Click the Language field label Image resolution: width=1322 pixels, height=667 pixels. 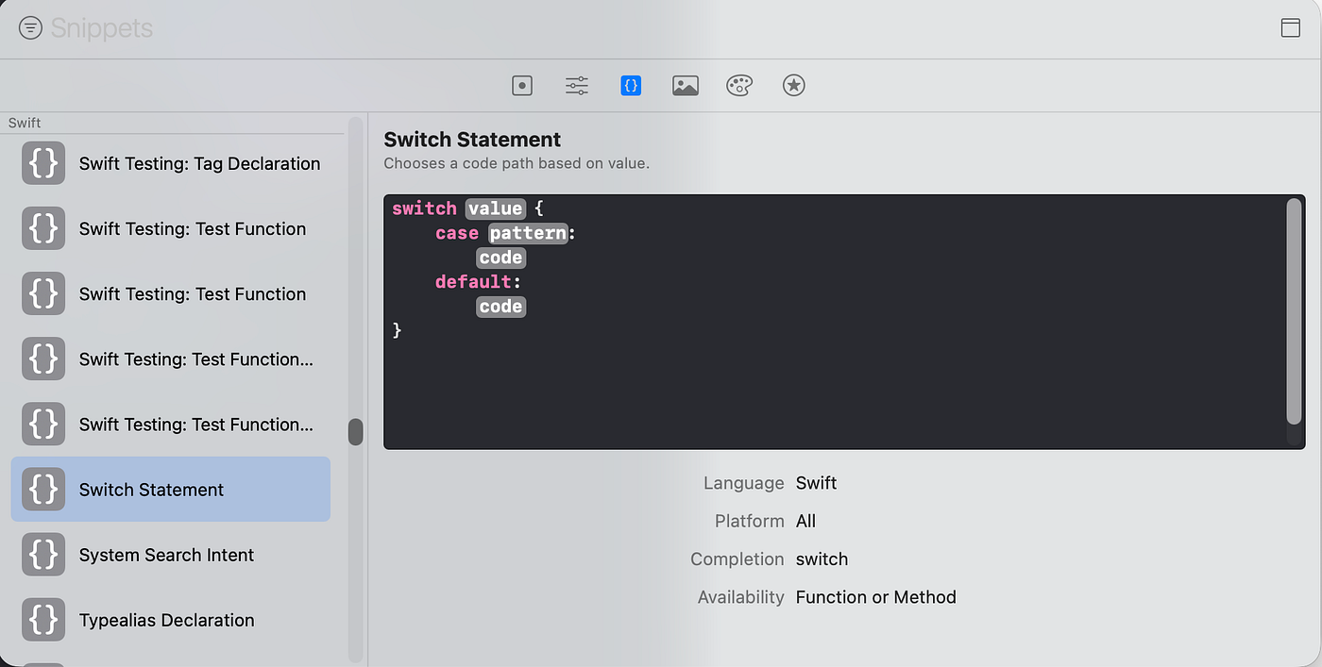(744, 483)
